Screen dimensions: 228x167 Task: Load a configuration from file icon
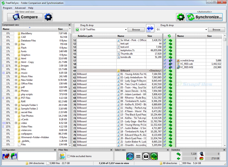(14, 156)
